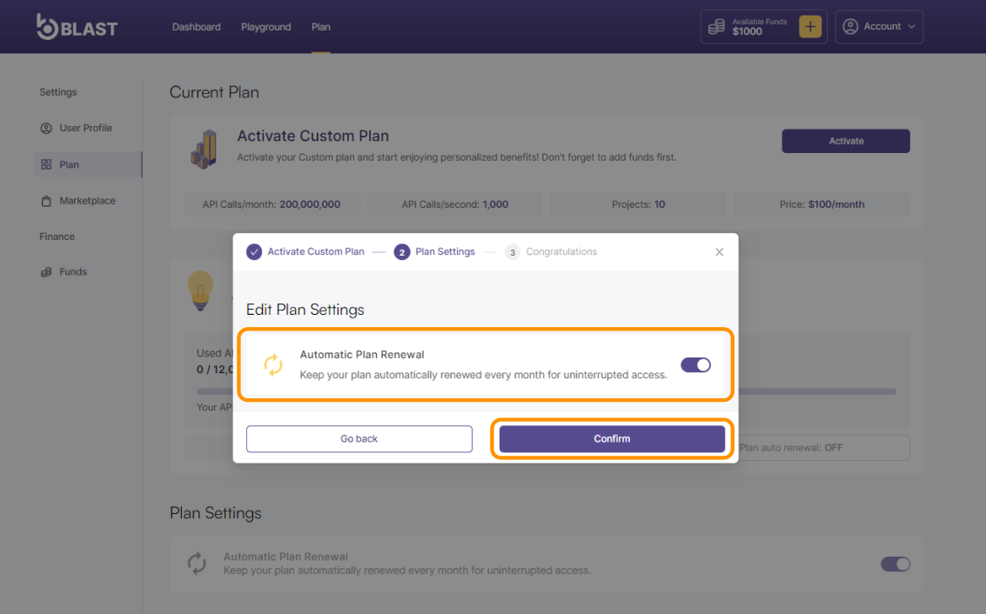The width and height of the screenshot is (986, 614).
Task: Select the Activate Custom Plan step
Action: click(x=305, y=252)
